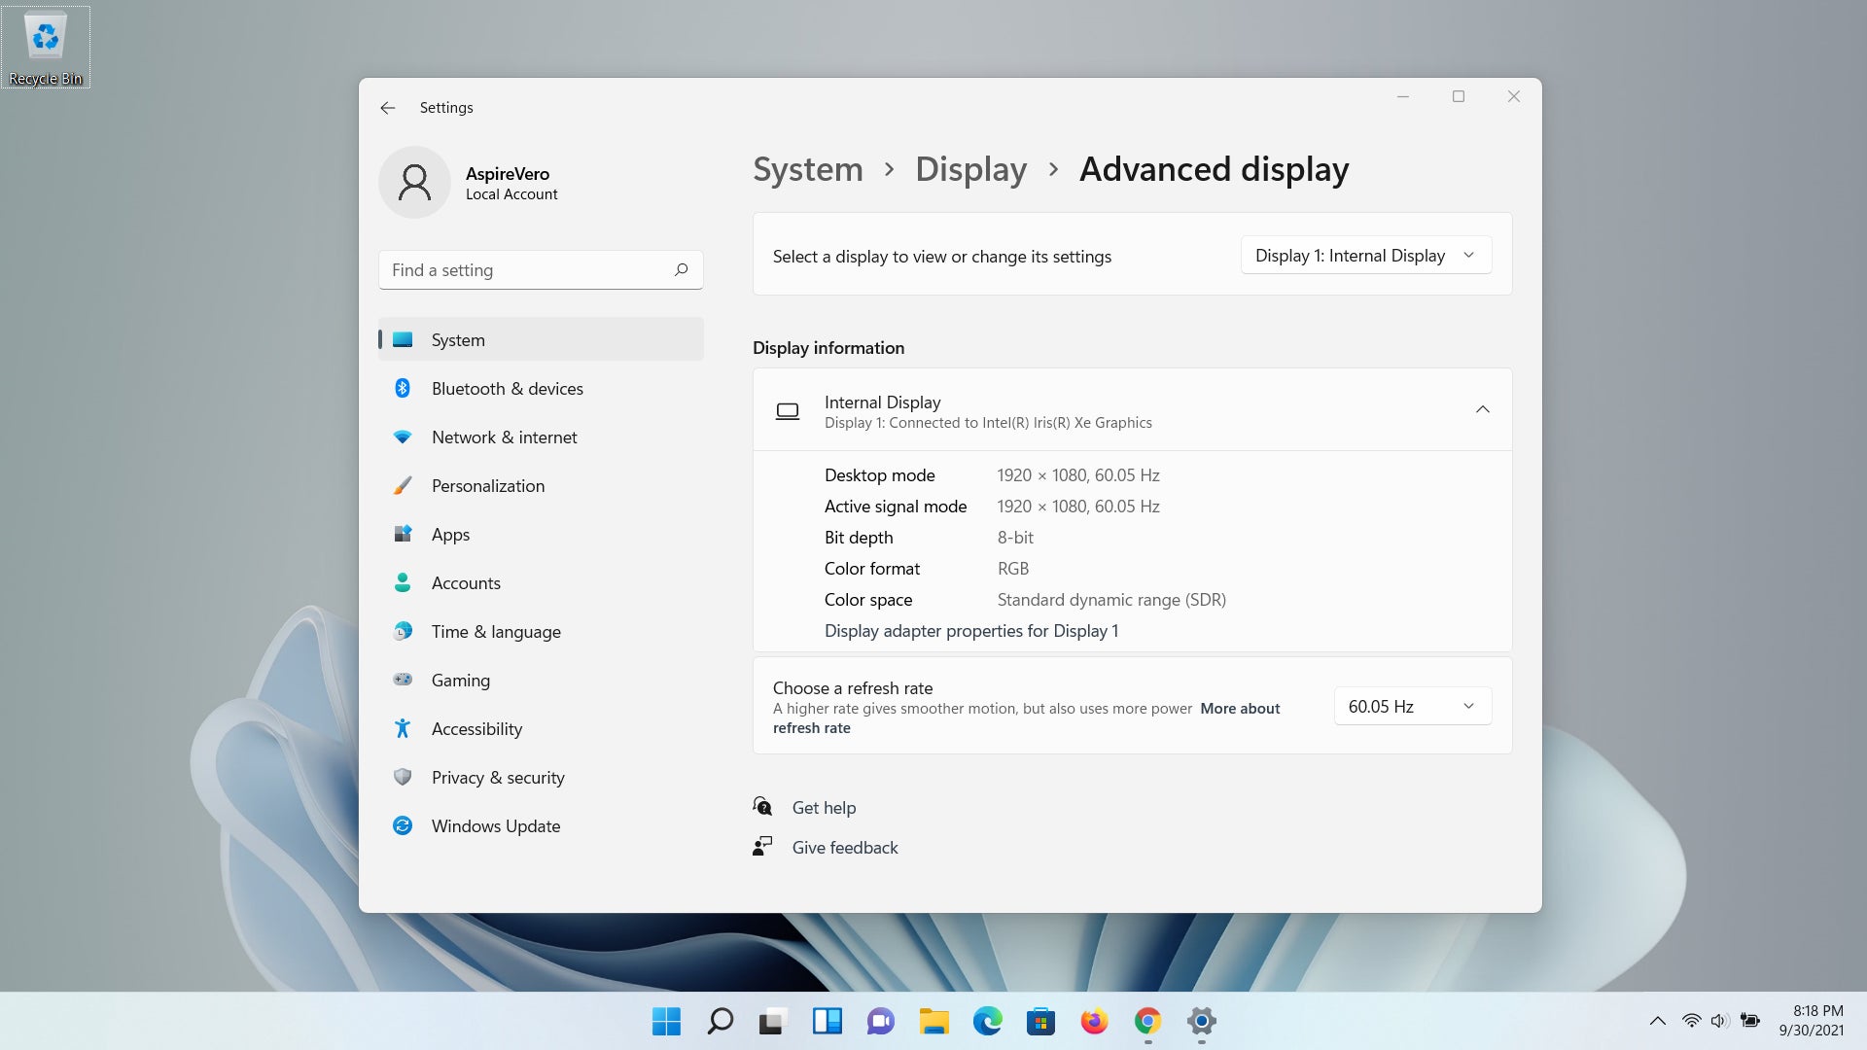Click the volume speaker tray icon

point(1719,1021)
